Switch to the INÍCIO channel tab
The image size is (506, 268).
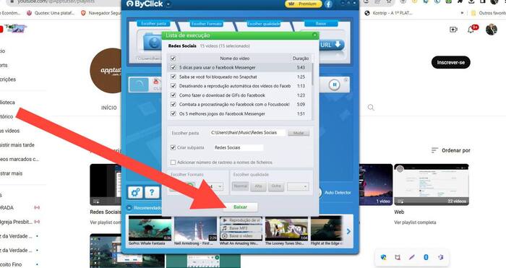click(x=109, y=108)
